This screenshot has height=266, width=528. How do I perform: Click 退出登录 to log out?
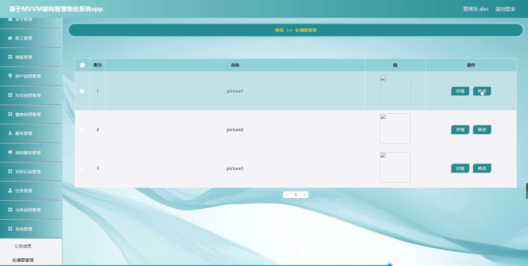tap(506, 9)
